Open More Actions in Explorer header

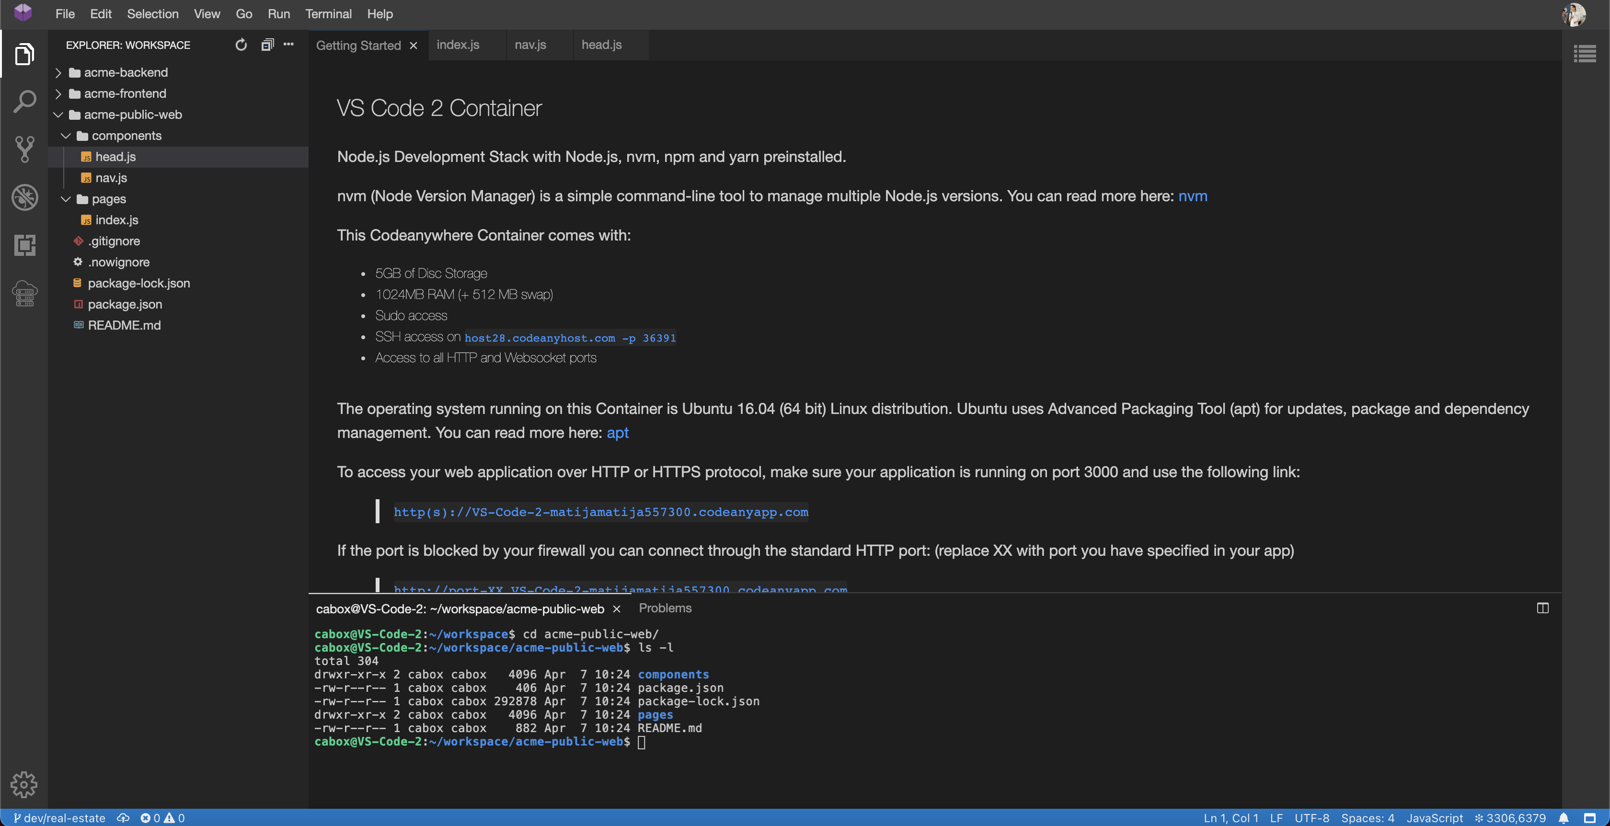(x=288, y=45)
